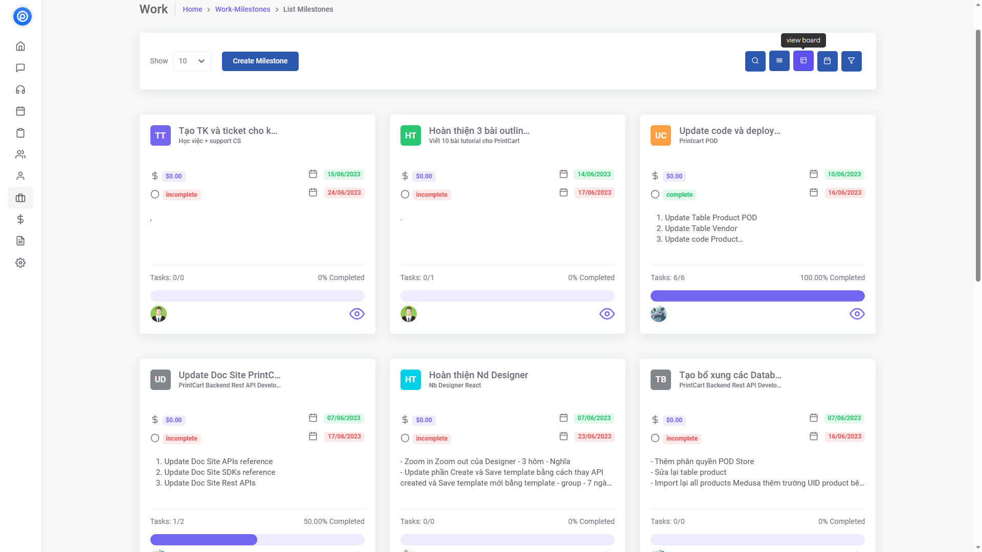982x552 pixels.
Task: Click Tasks: 6/6 text
Action: [667, 278]
